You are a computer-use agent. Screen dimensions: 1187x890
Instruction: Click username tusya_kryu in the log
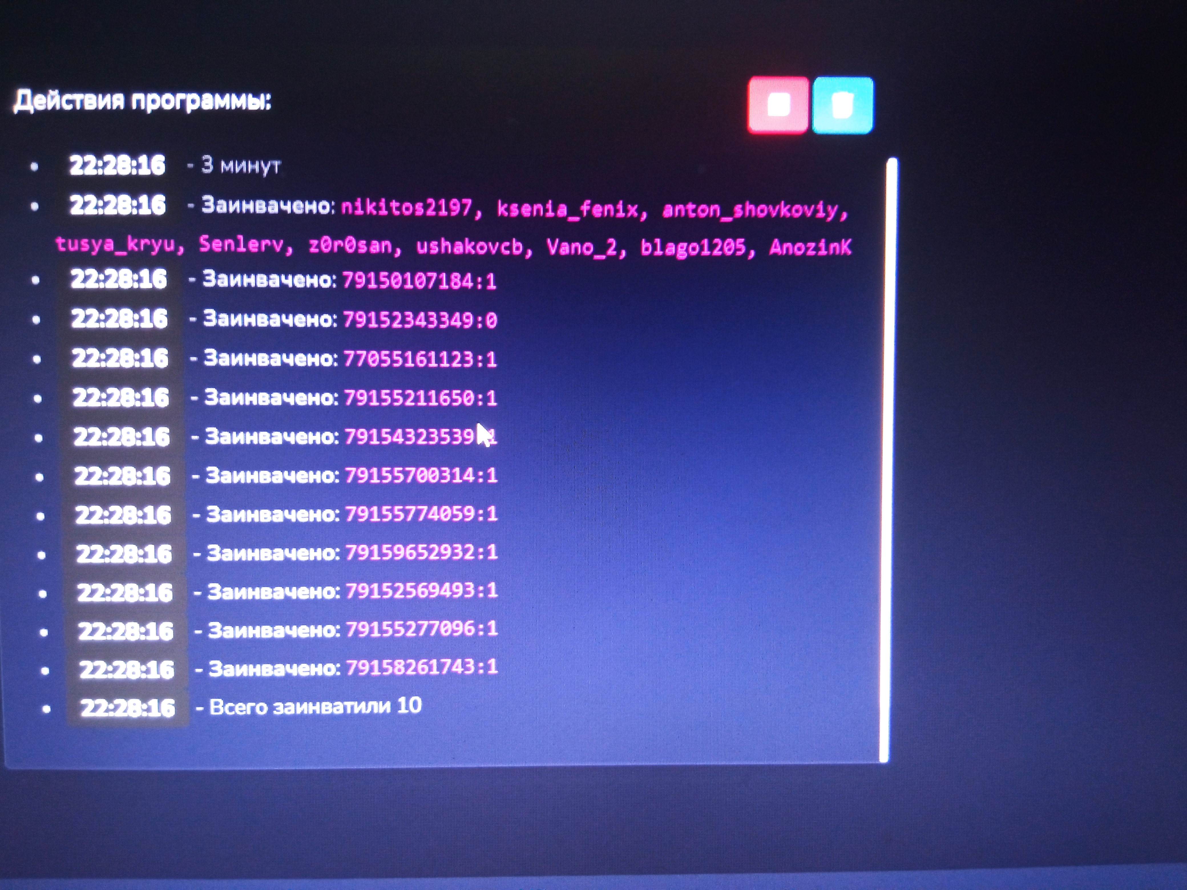coord(116,244)
